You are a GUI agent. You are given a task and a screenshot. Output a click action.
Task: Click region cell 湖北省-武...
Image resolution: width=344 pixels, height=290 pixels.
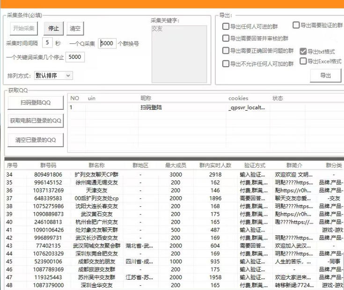(139, 246)
